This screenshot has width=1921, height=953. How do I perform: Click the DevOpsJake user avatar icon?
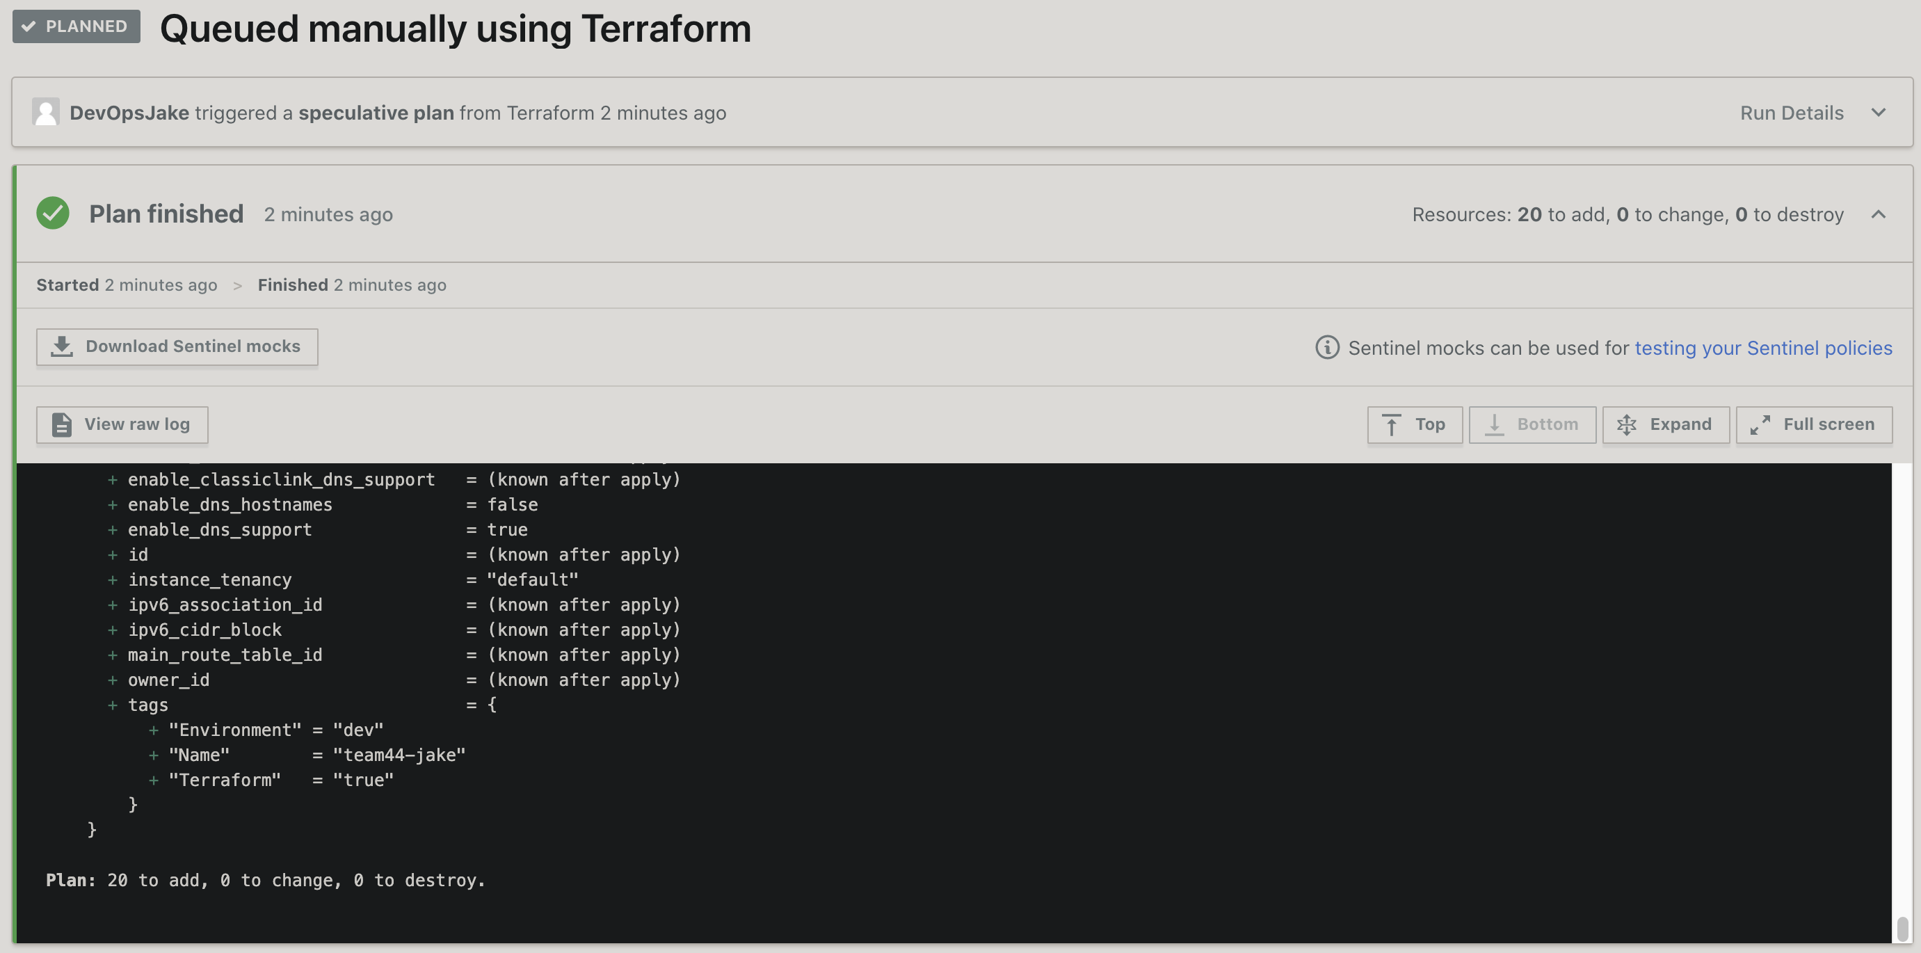[45, 113]
